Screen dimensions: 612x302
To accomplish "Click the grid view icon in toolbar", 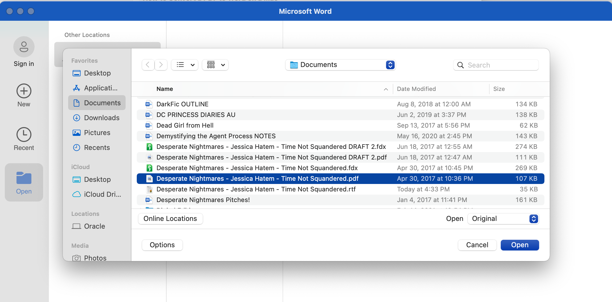I will pos(211,65).
